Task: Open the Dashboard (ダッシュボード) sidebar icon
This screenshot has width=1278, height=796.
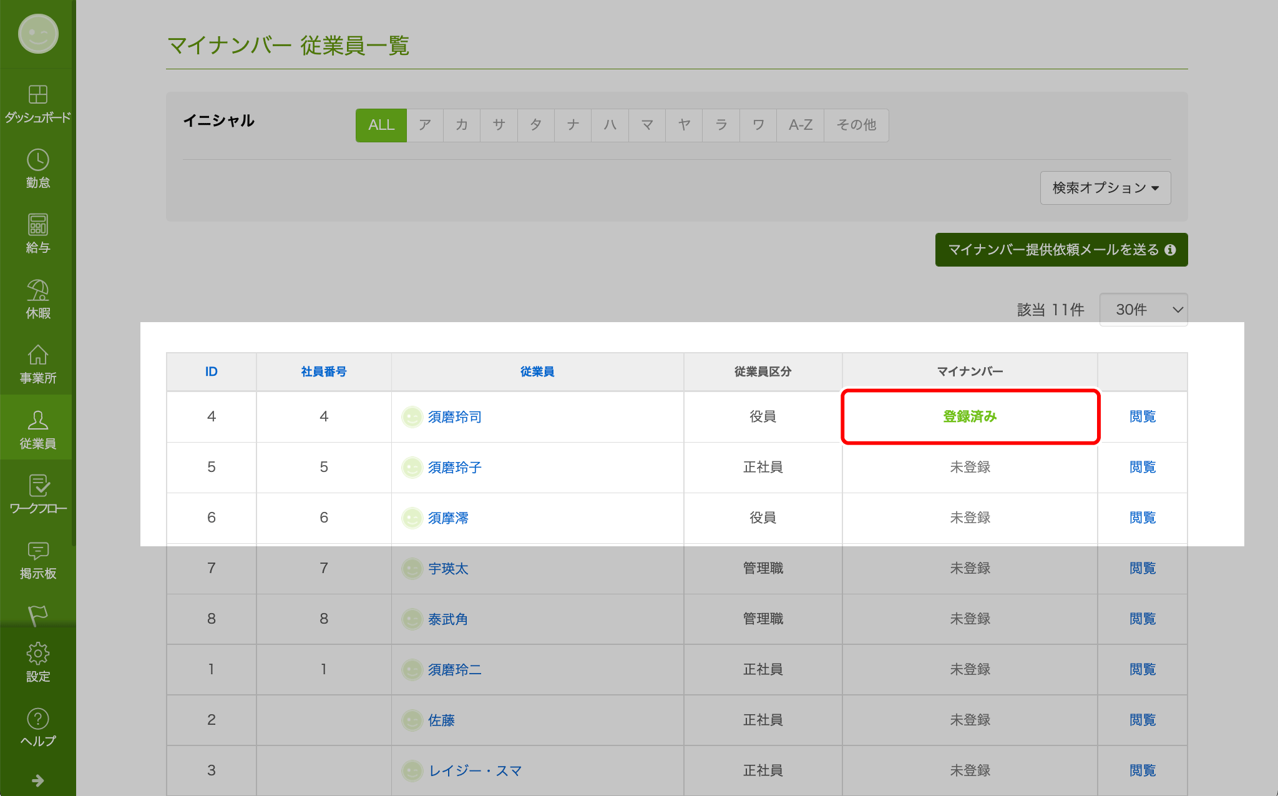Action: click(37, 94)
